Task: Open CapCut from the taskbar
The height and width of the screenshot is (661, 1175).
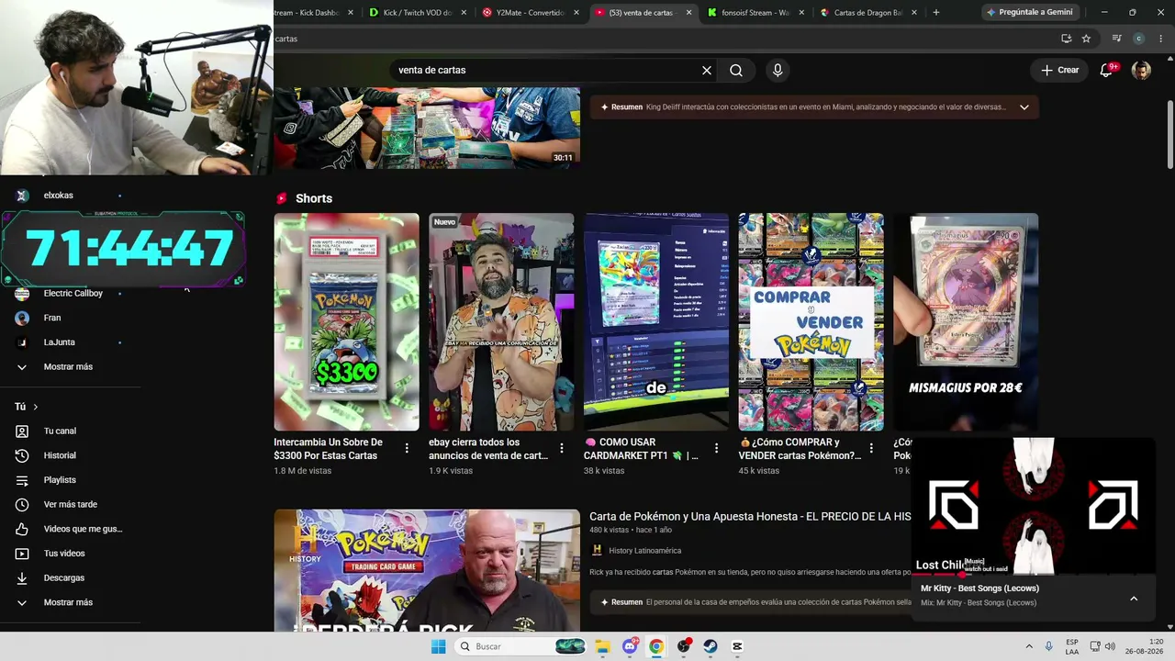Action: click(x=737, y=646)
